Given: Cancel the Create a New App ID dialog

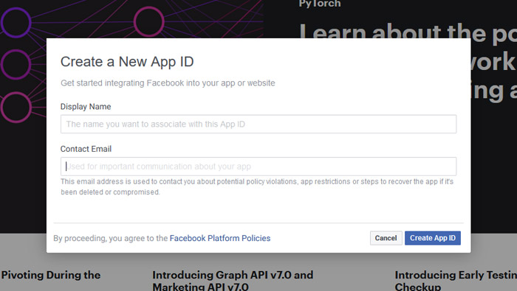Looking at the screenshot, I should [x=386, y=238].
